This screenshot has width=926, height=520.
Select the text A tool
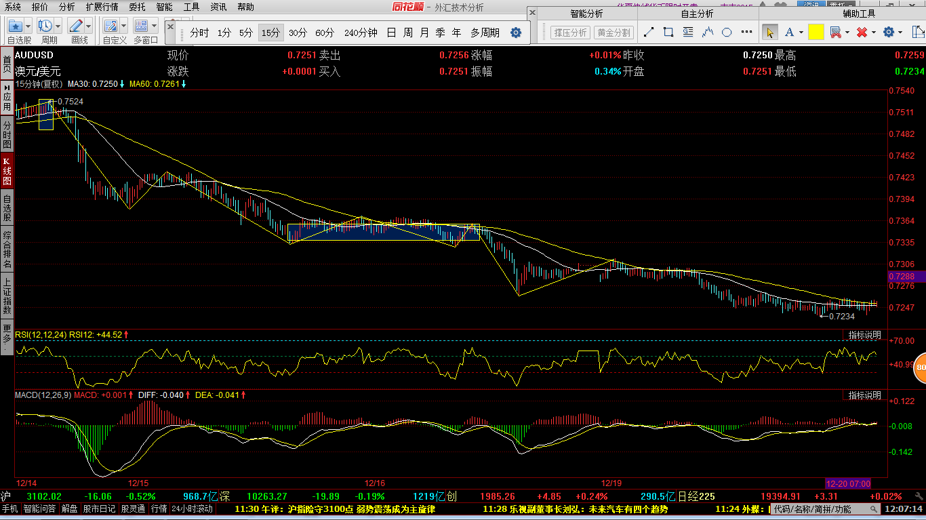point(789,32)
